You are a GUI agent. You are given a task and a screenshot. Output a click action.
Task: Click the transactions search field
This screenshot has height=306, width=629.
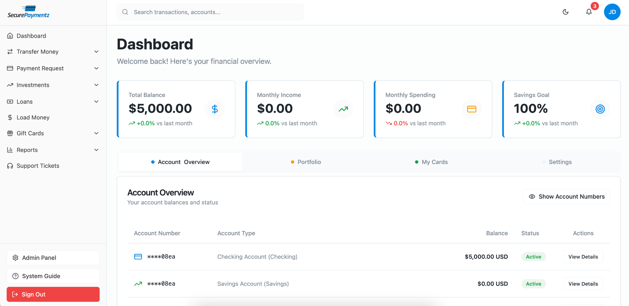210,12
